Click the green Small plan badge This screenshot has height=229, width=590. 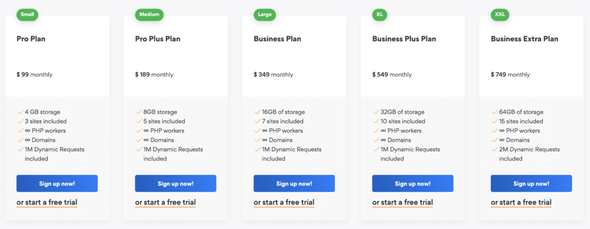click(x=27, y=14)
